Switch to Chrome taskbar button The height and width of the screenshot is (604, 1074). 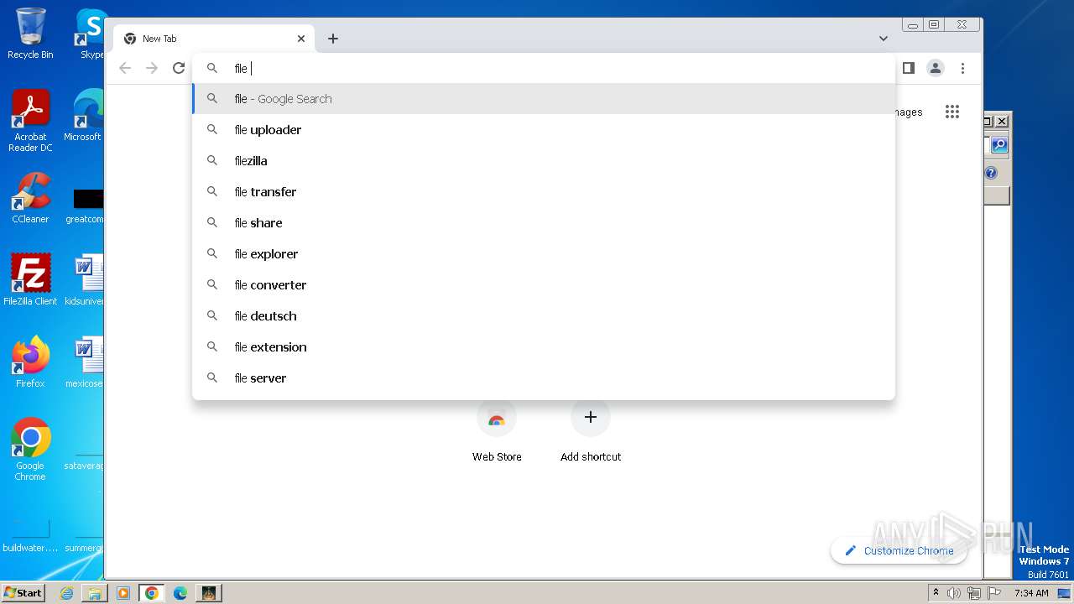click(x=152, y=593)
